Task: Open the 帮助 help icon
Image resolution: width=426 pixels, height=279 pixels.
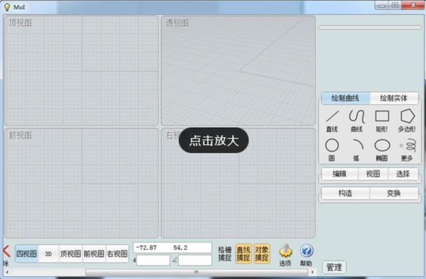Action: (x=306, y=255)
